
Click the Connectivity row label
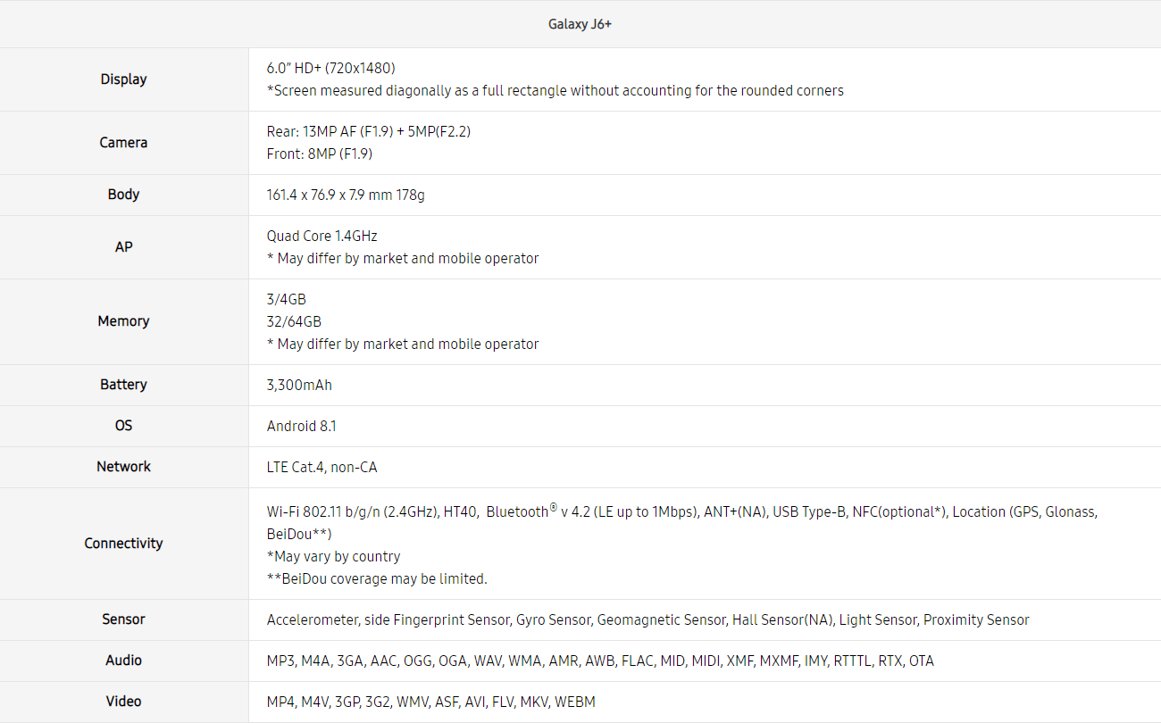click(123, 544)
